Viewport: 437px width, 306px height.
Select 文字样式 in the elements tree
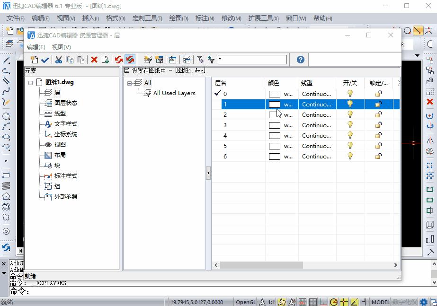click(65, 124)
